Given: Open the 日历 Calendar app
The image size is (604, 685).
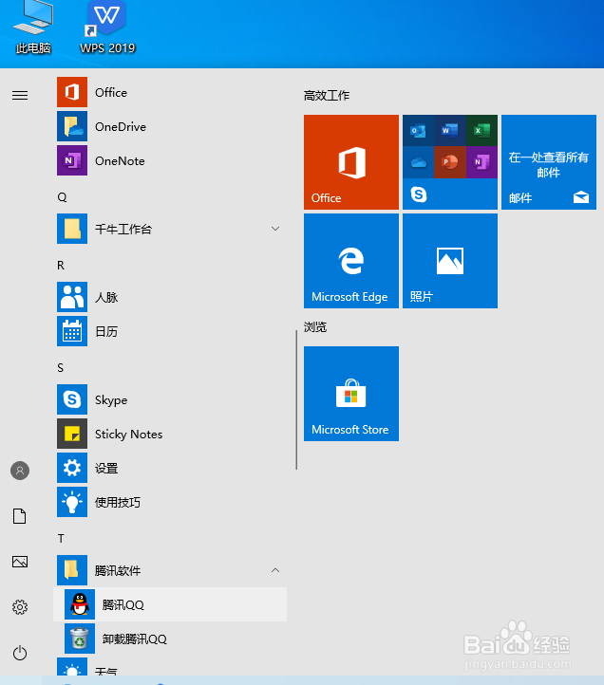Looking at the screenshot, I should 171,331.
